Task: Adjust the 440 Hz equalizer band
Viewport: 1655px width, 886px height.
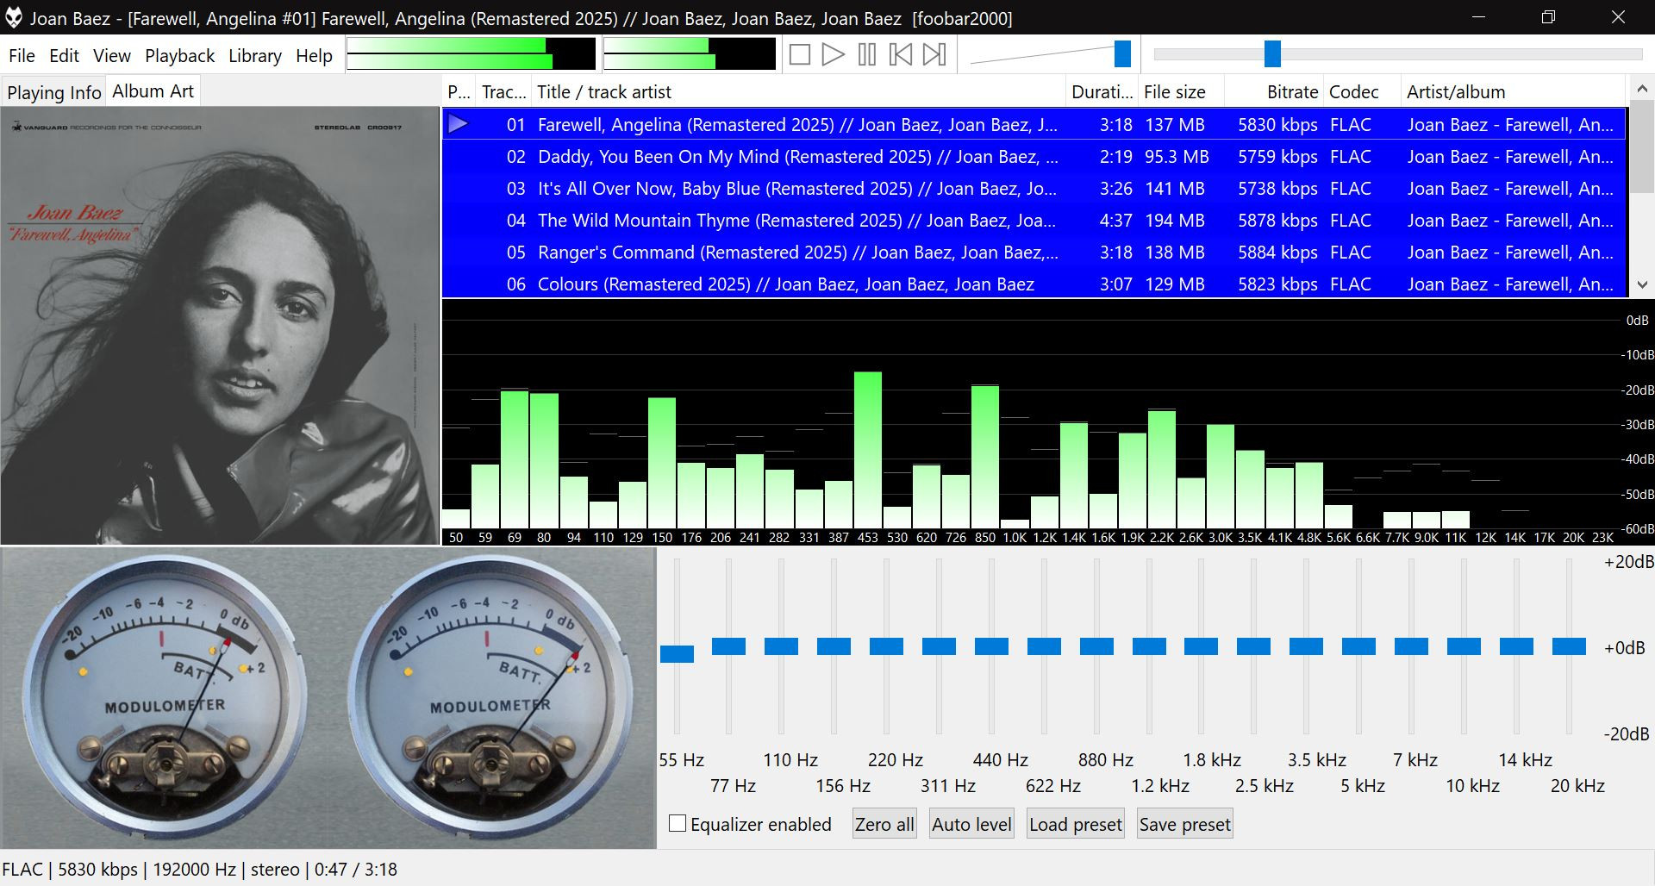Action: (991, 646)
